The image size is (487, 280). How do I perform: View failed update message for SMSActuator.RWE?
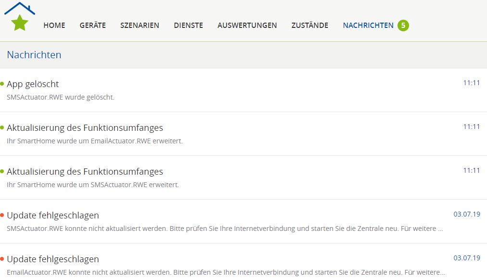[x=53, y=216]
